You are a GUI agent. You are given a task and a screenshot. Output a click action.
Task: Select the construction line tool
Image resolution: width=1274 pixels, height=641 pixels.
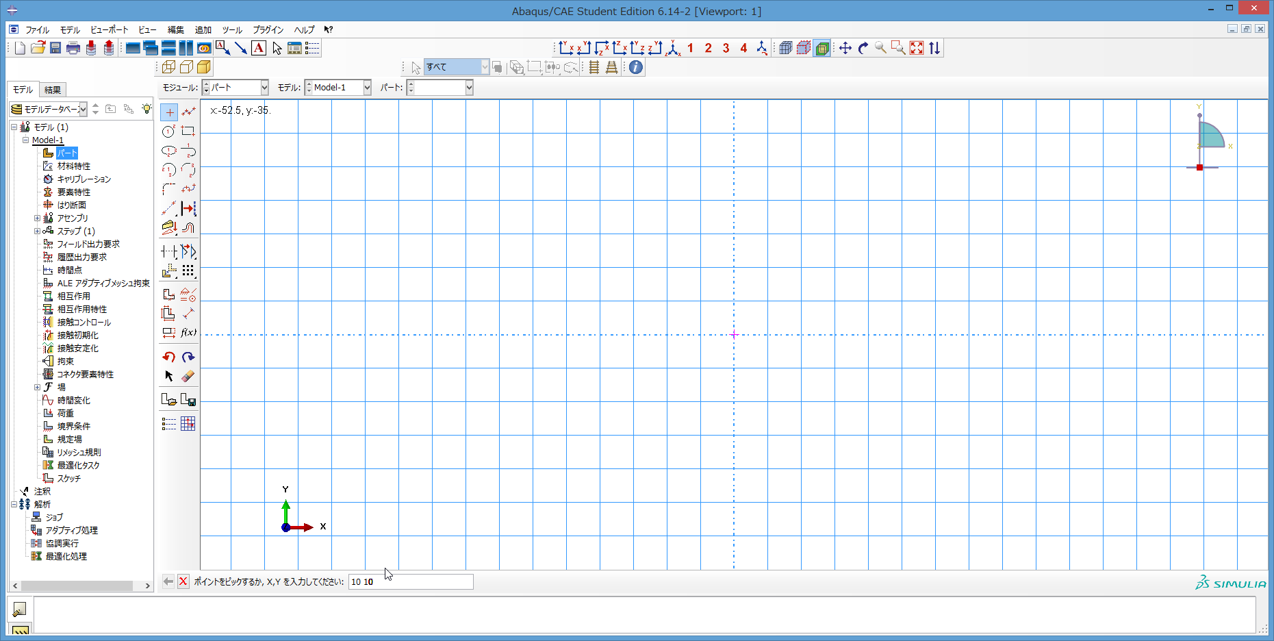click(x=169, y=208)
